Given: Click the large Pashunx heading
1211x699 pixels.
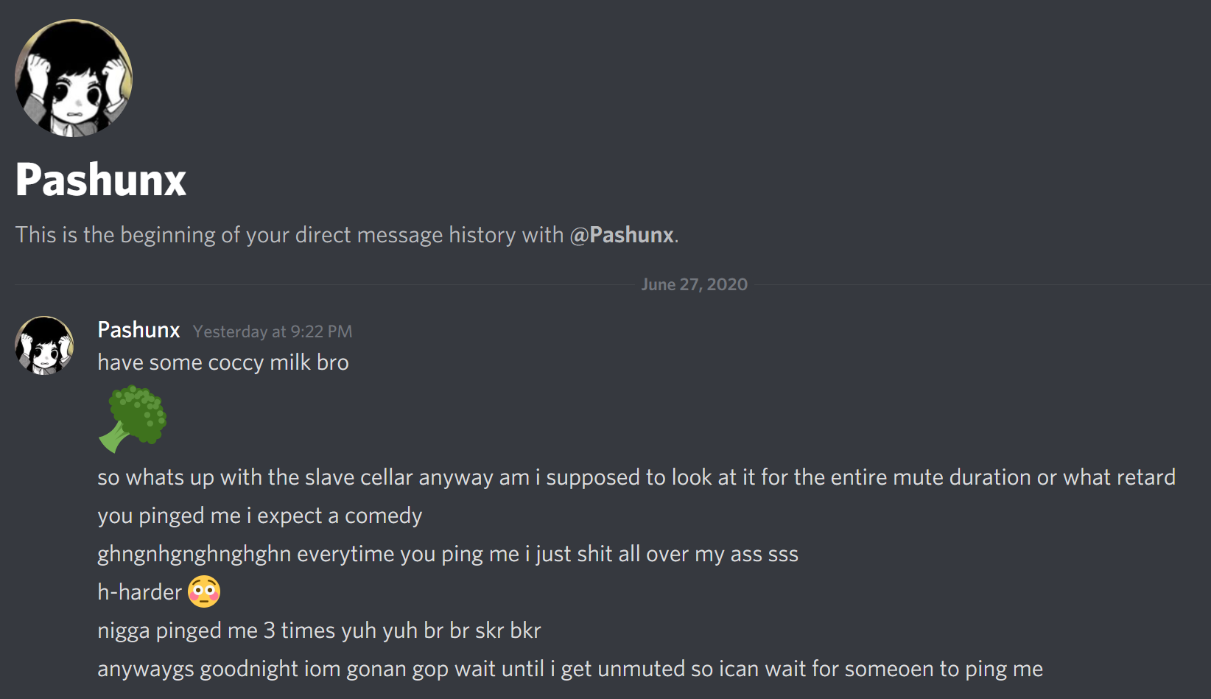Looking at the screenshot, I should (x=101, y=180).
